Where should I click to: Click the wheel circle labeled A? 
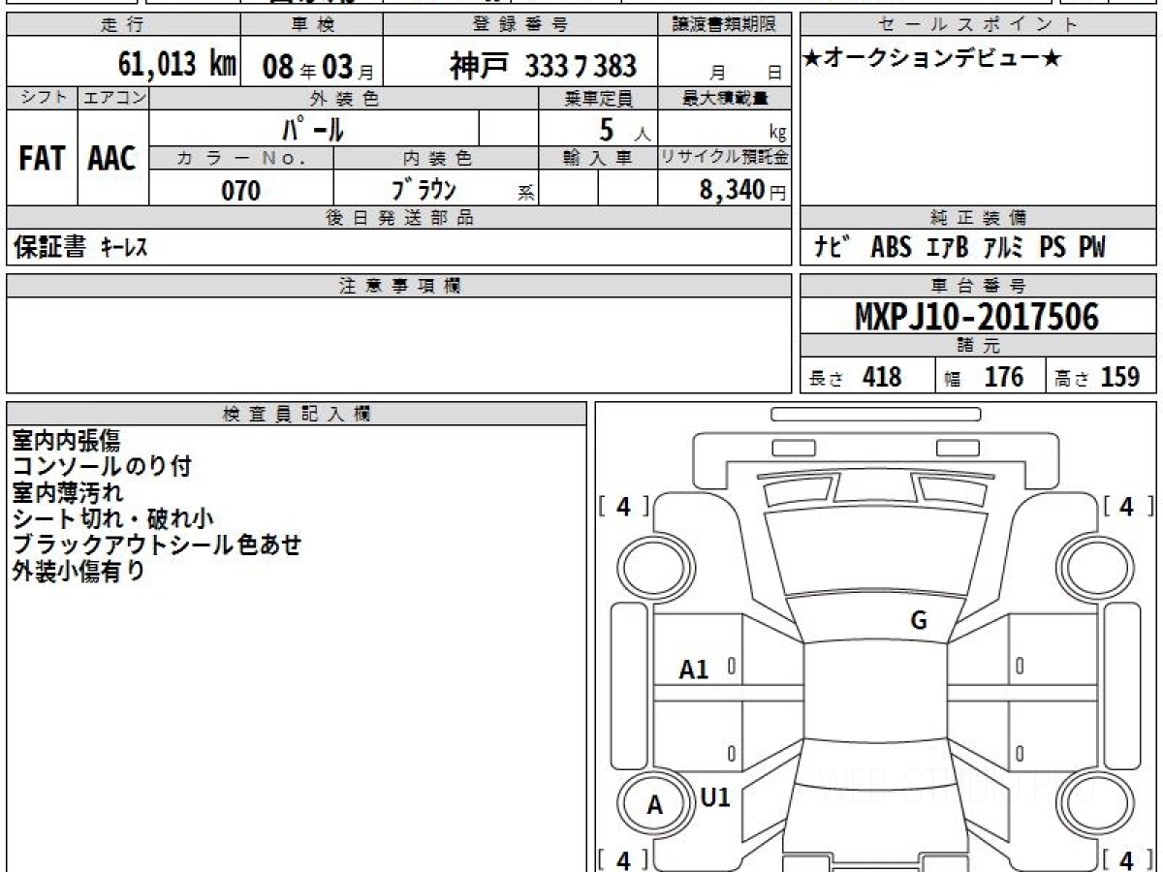(x=655, y=805)
